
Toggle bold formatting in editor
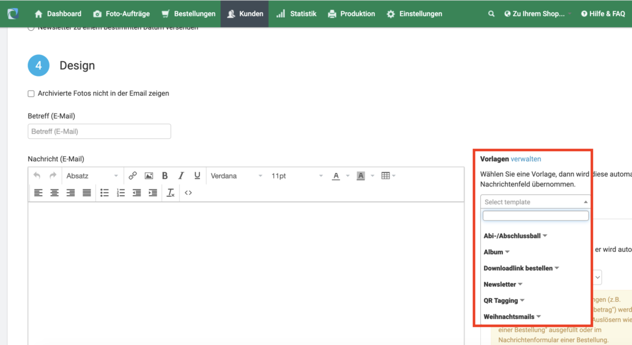click(165, 176)
